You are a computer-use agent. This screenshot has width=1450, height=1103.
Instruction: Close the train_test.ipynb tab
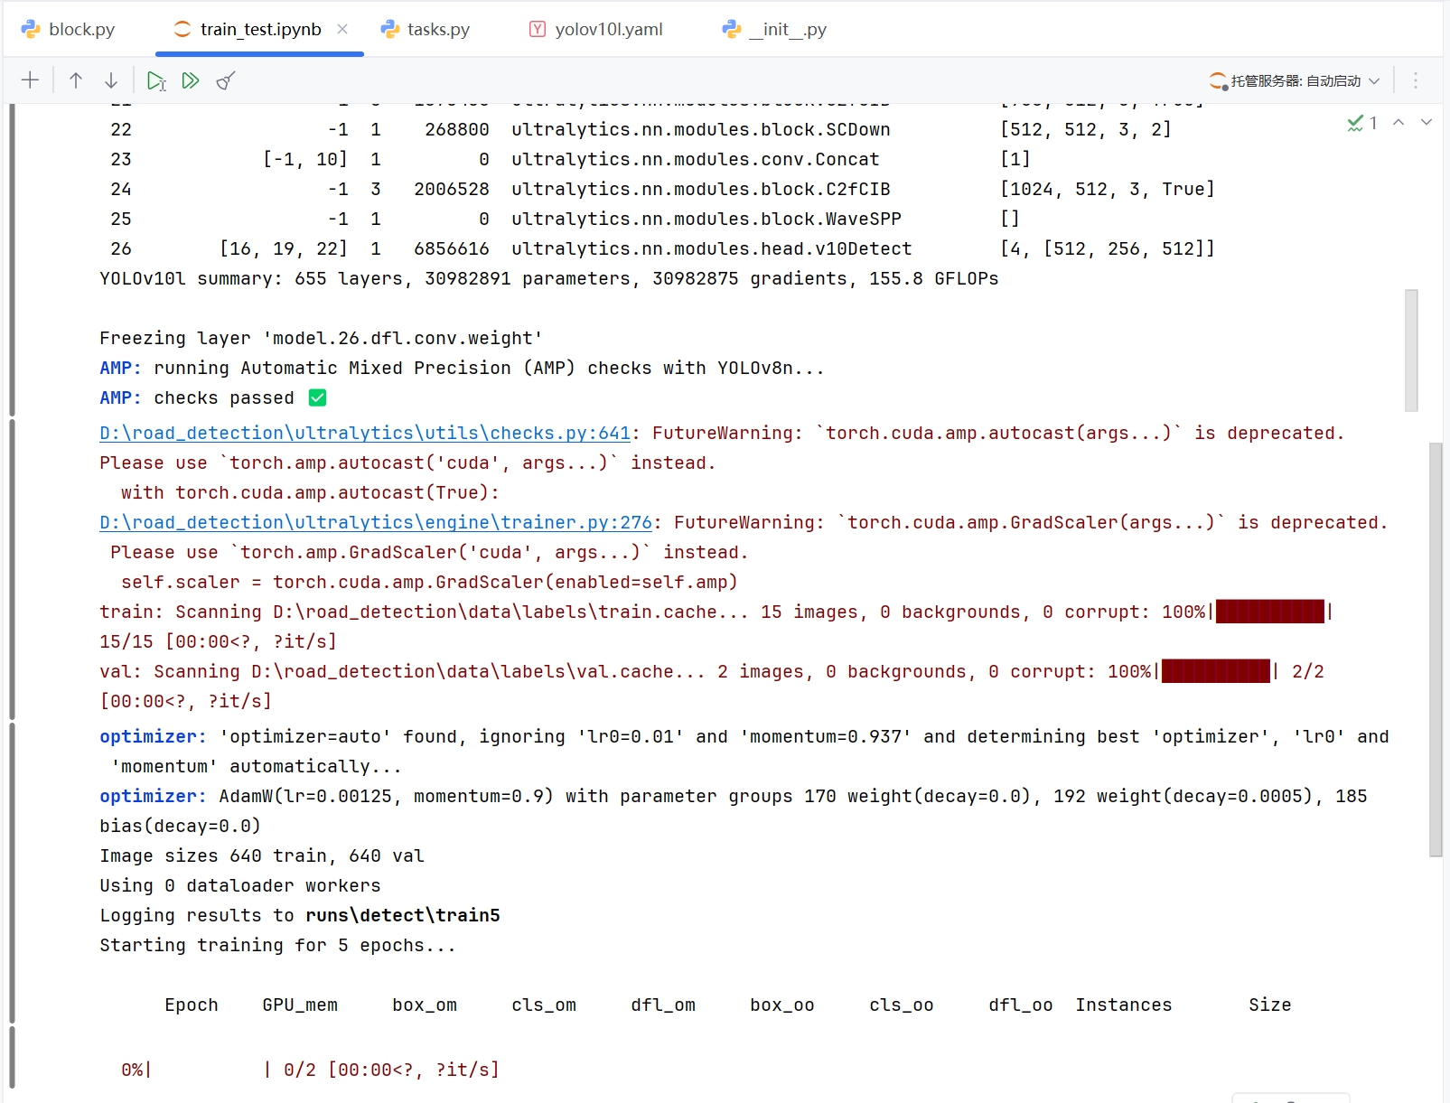(x=342, y=29)
